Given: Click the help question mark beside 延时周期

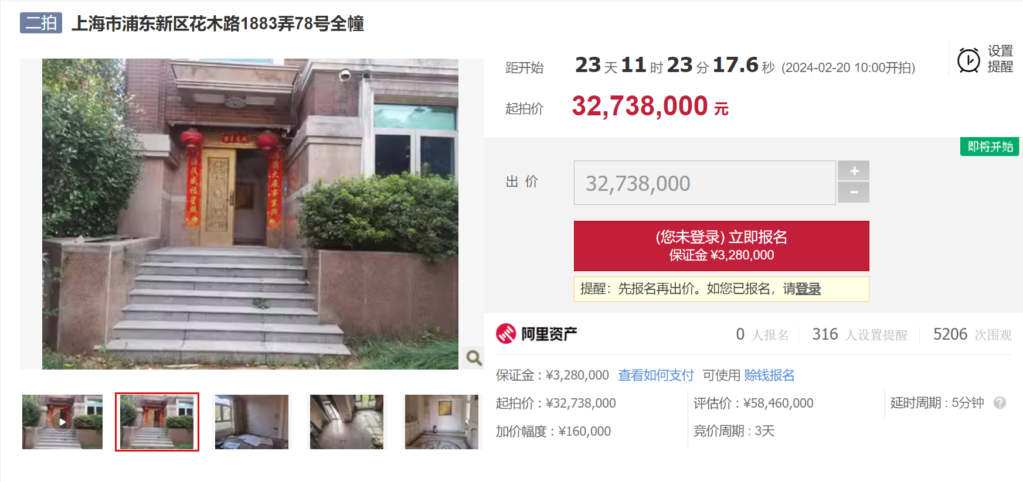Looking at the screenshot, I should click(1000, 403).
